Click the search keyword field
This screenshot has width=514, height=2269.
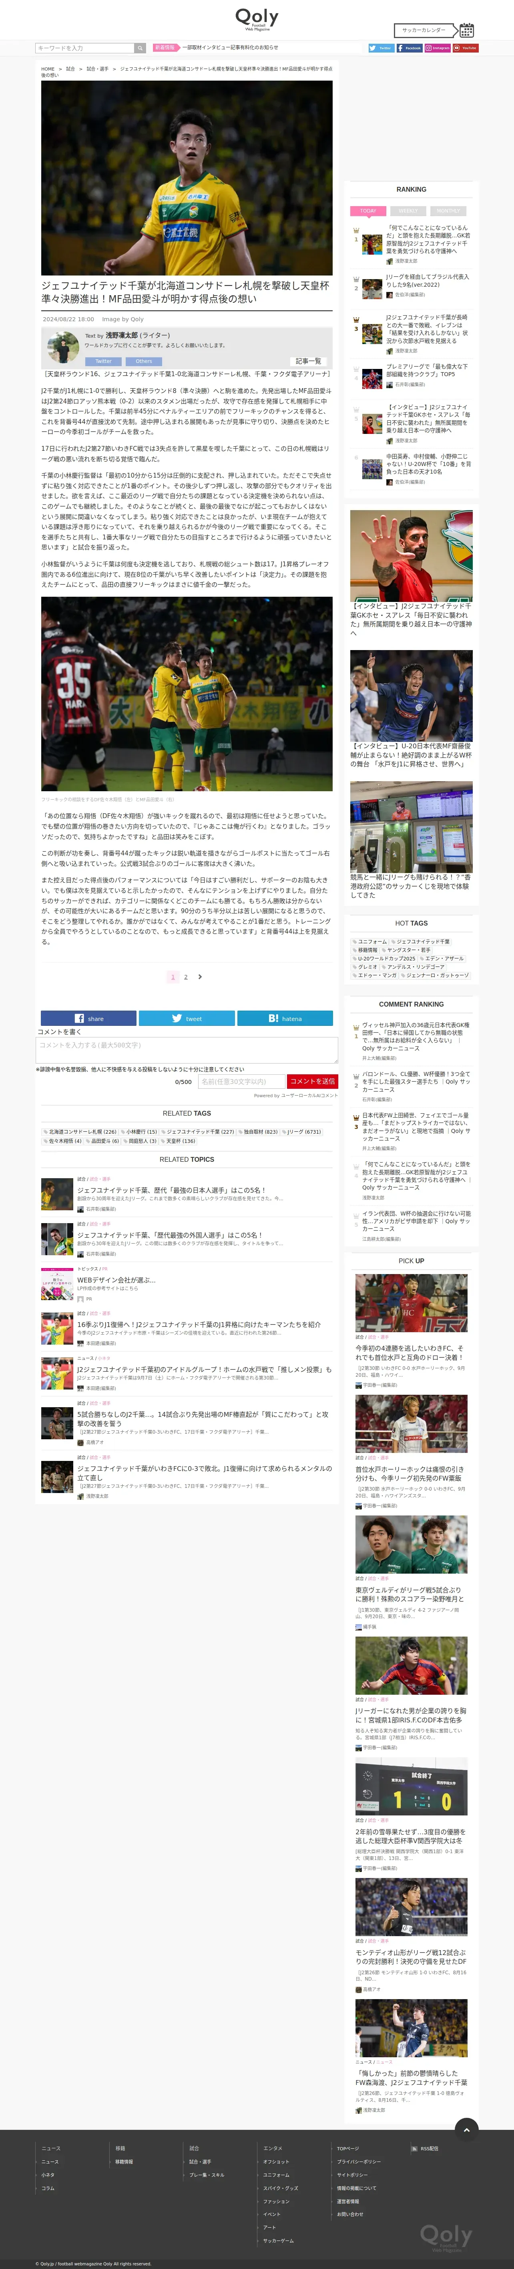click(x=84, y=48)
